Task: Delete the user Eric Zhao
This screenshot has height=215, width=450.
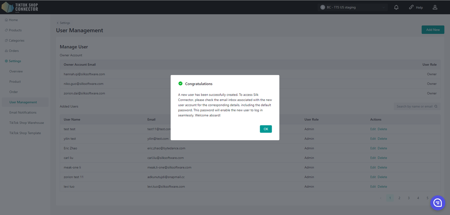Action: click(382, 148)
